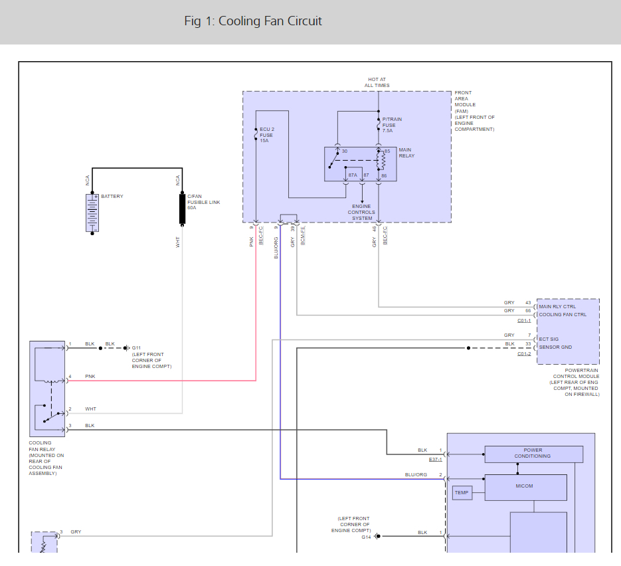Viewport: 621px width, 566px height.
Task: Click the battery symbol
Action: 92,213
